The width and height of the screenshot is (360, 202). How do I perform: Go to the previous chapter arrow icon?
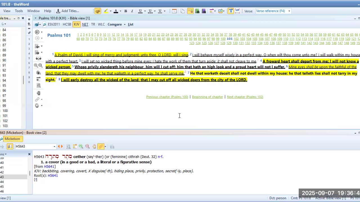coord(37,46)
